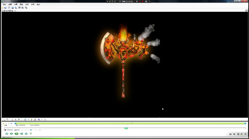Click the green playhead on the seek bar

tap(126, 128)
